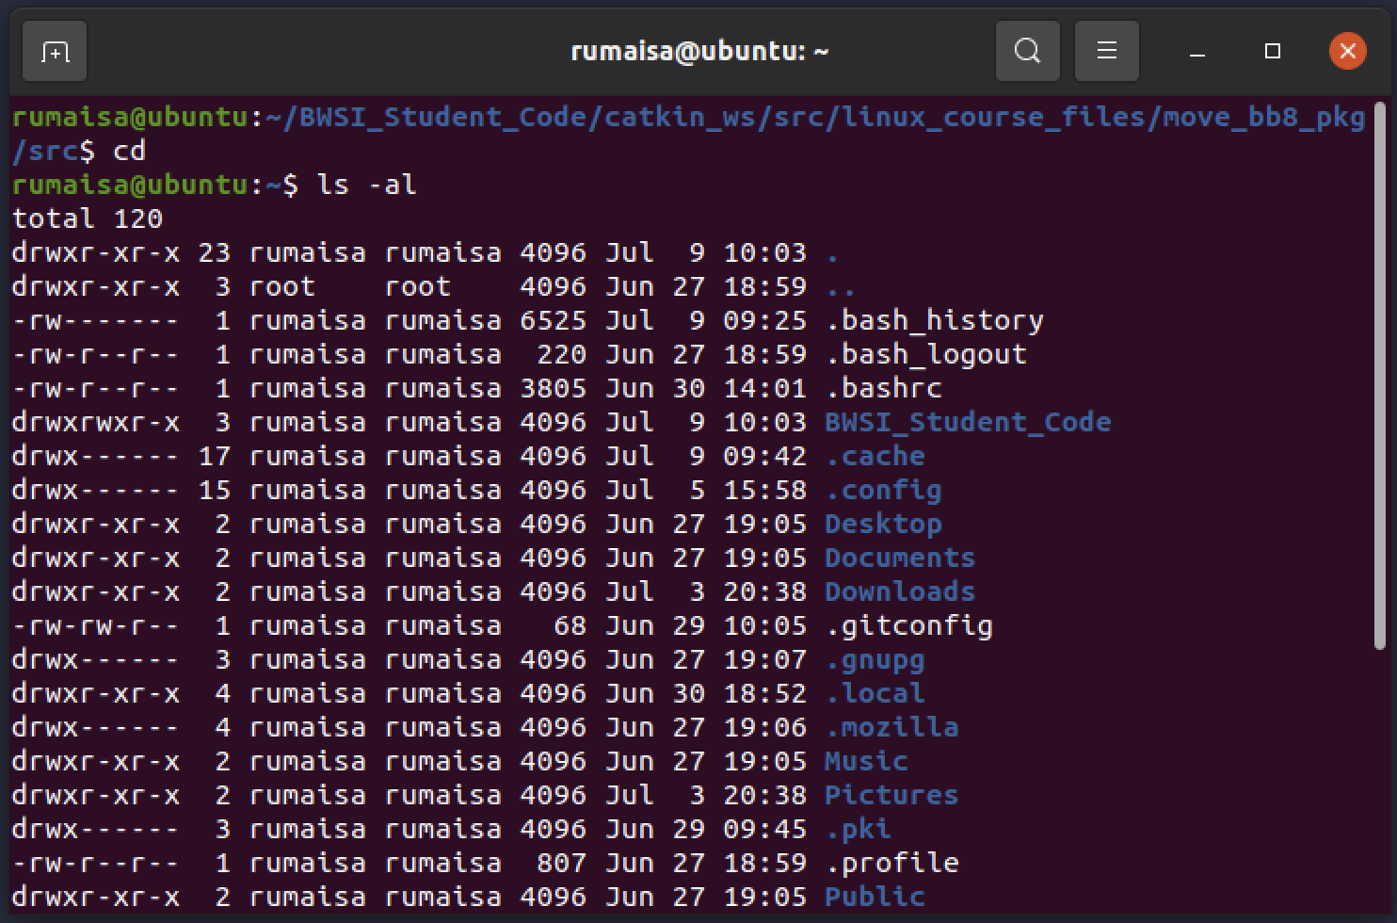The image size is (1397, 923).
Task: Click the 'total 120' output line
Action: click(x=88, y=219)
